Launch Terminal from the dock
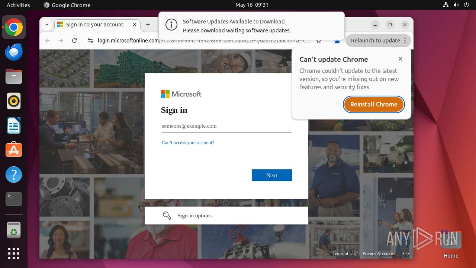The width and height of the screenshot is (476, 268). (x=14, y=199)
